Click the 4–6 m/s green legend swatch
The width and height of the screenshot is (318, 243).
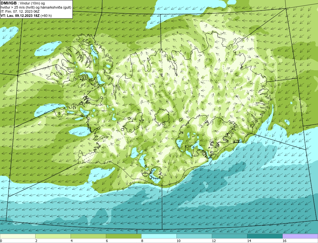pos(88,236)
